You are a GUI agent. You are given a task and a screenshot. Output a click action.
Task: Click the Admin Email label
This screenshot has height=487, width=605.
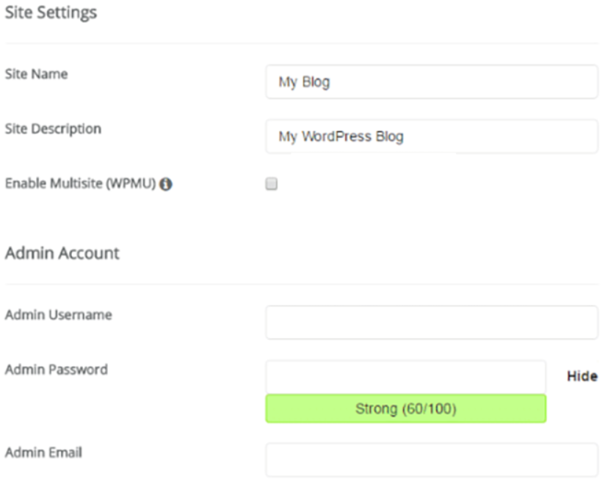click(43, 452)
